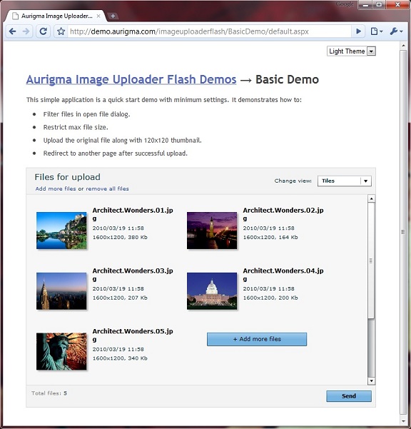Click the 'Basic Demo' heading text
The width and height of the screenshot is (411, 429).
point(287,79)
